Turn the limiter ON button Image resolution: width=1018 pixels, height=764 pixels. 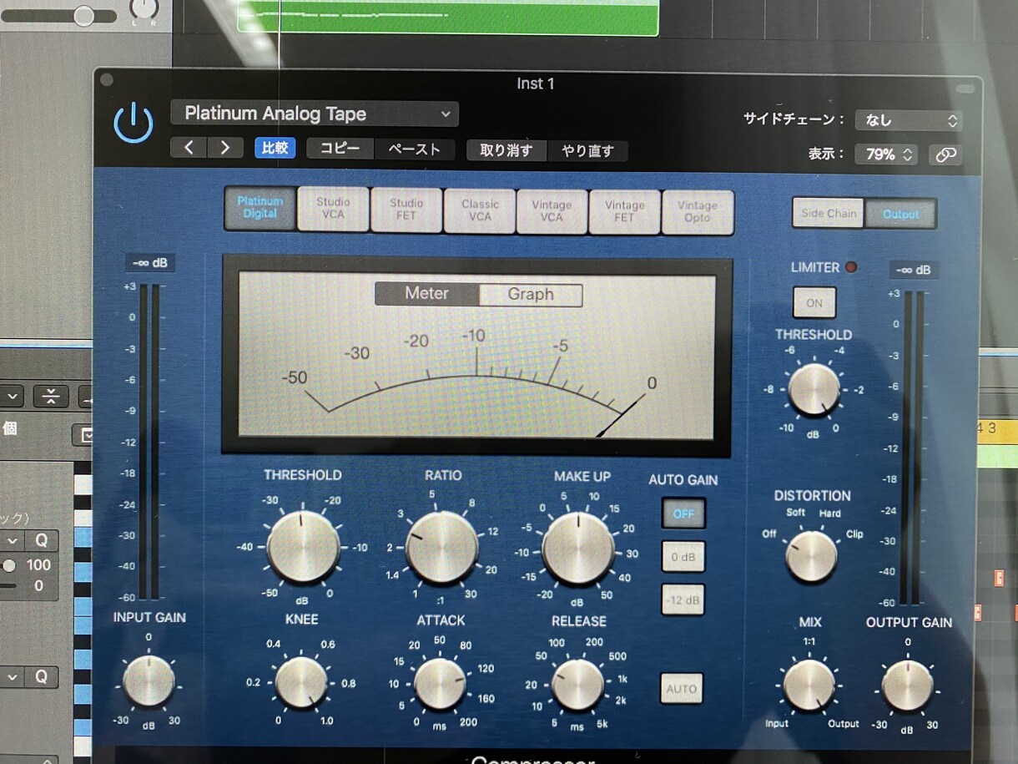coord(814,303)
